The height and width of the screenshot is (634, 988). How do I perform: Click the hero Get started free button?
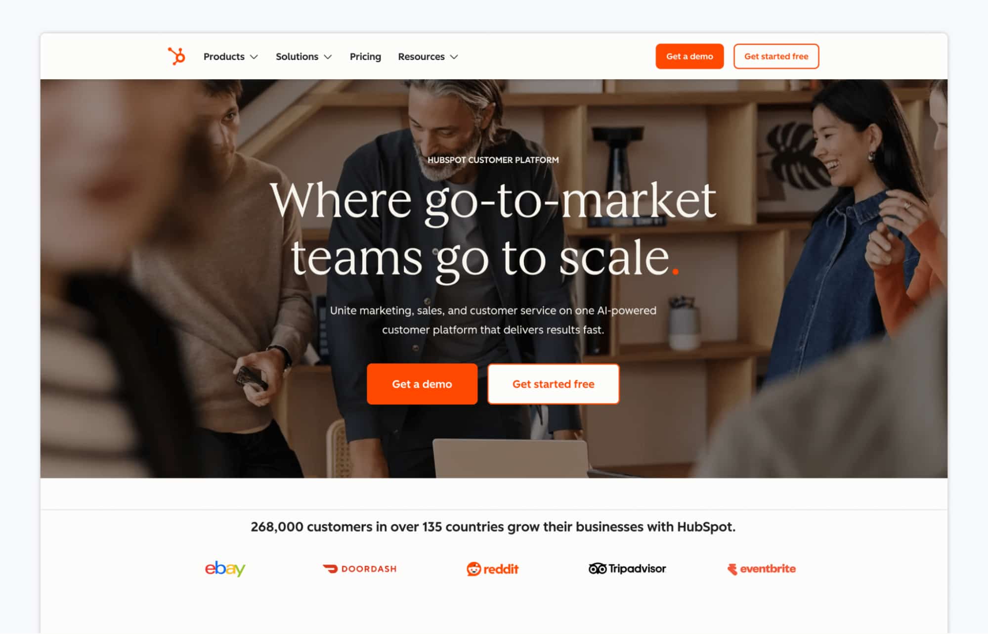553,384
